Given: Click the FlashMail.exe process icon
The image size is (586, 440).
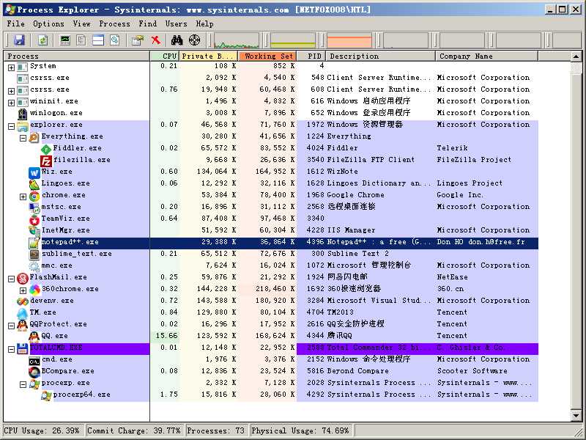Looking at the screenshot, I should coord(23,279).
